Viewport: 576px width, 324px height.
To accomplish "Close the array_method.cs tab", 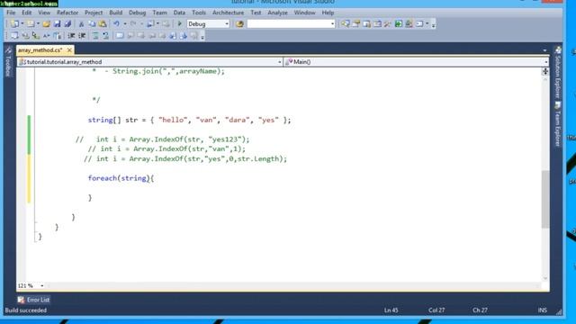I will (x=69, y=50).
